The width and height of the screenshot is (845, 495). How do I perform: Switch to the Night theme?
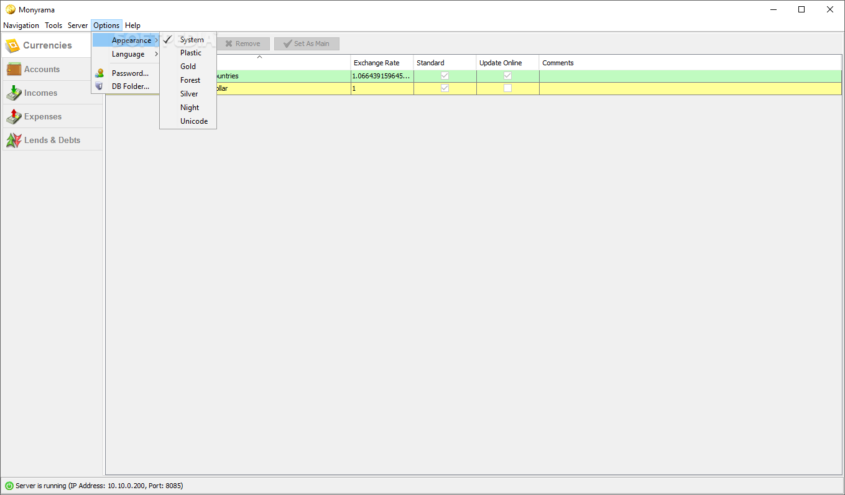[188, 108]
